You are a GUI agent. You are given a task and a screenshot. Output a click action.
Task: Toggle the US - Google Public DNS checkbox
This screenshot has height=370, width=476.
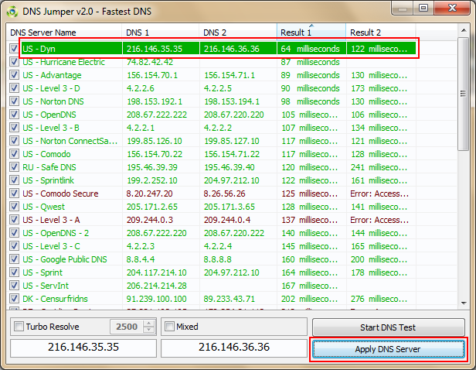coord(14,259)
